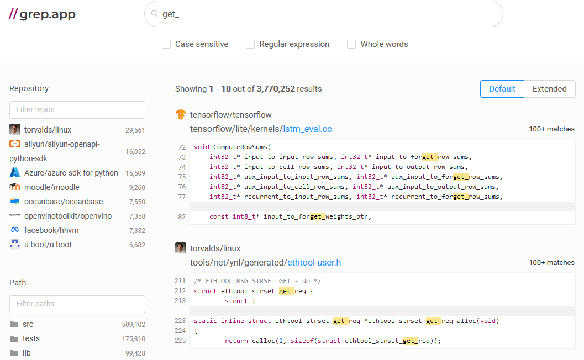
Task: Filter by aliyun/aliyun-openapi-python-sdk repository
Action: tap(54, 151)
